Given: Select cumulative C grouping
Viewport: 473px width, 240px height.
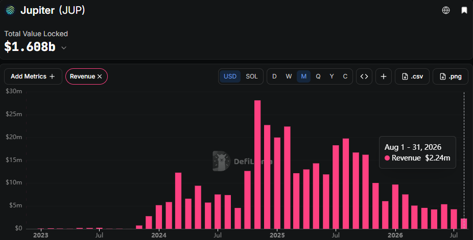Looking at the screenshot, I should point(345,76).
